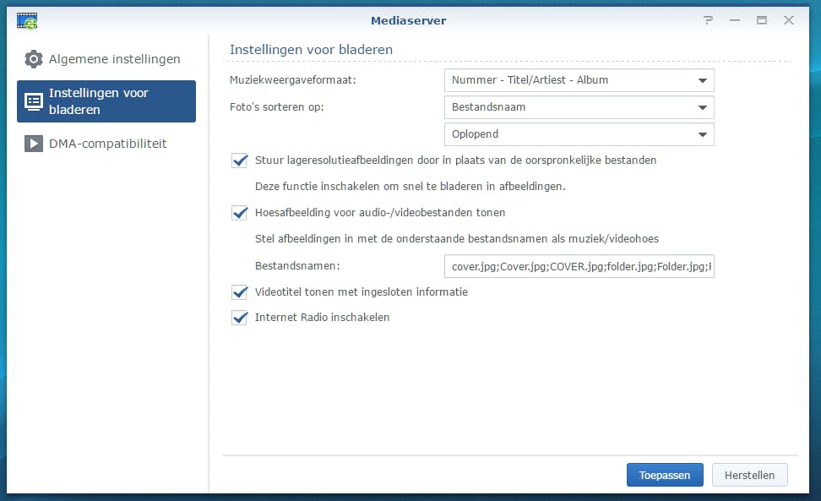Maximize the Mediaserver window

click(x=761, y=20)
